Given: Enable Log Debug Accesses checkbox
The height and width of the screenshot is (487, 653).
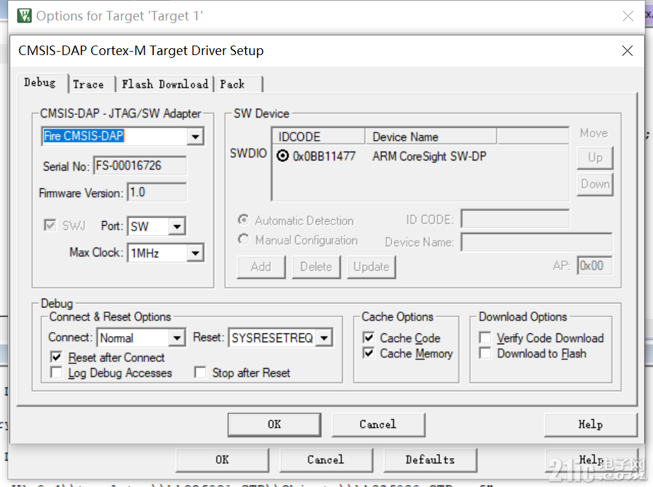Looking at the screenshot, I should 56,372.
